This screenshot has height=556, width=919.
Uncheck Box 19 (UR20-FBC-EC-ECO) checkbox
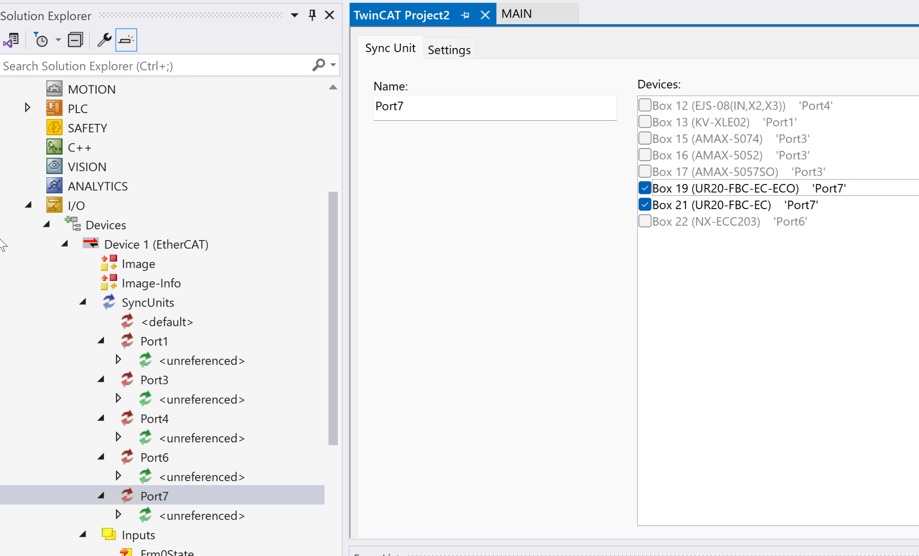click(645, 188)
